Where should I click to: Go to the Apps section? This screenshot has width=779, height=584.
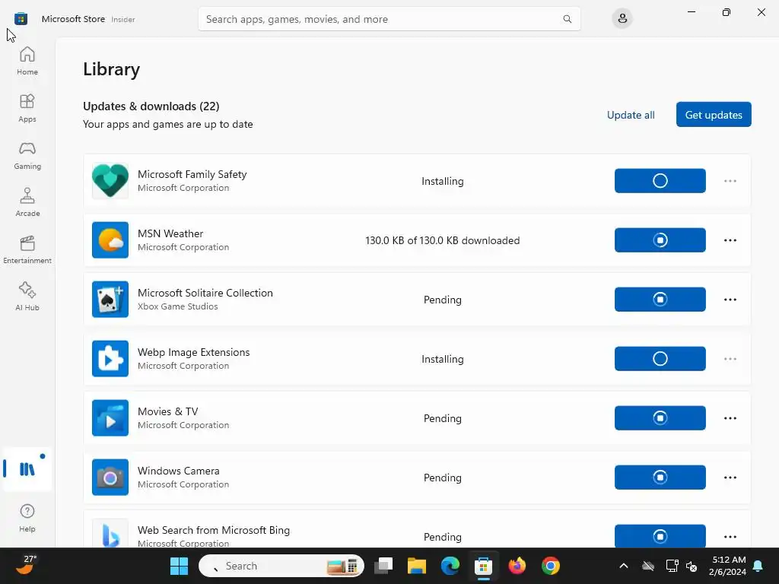27,108
